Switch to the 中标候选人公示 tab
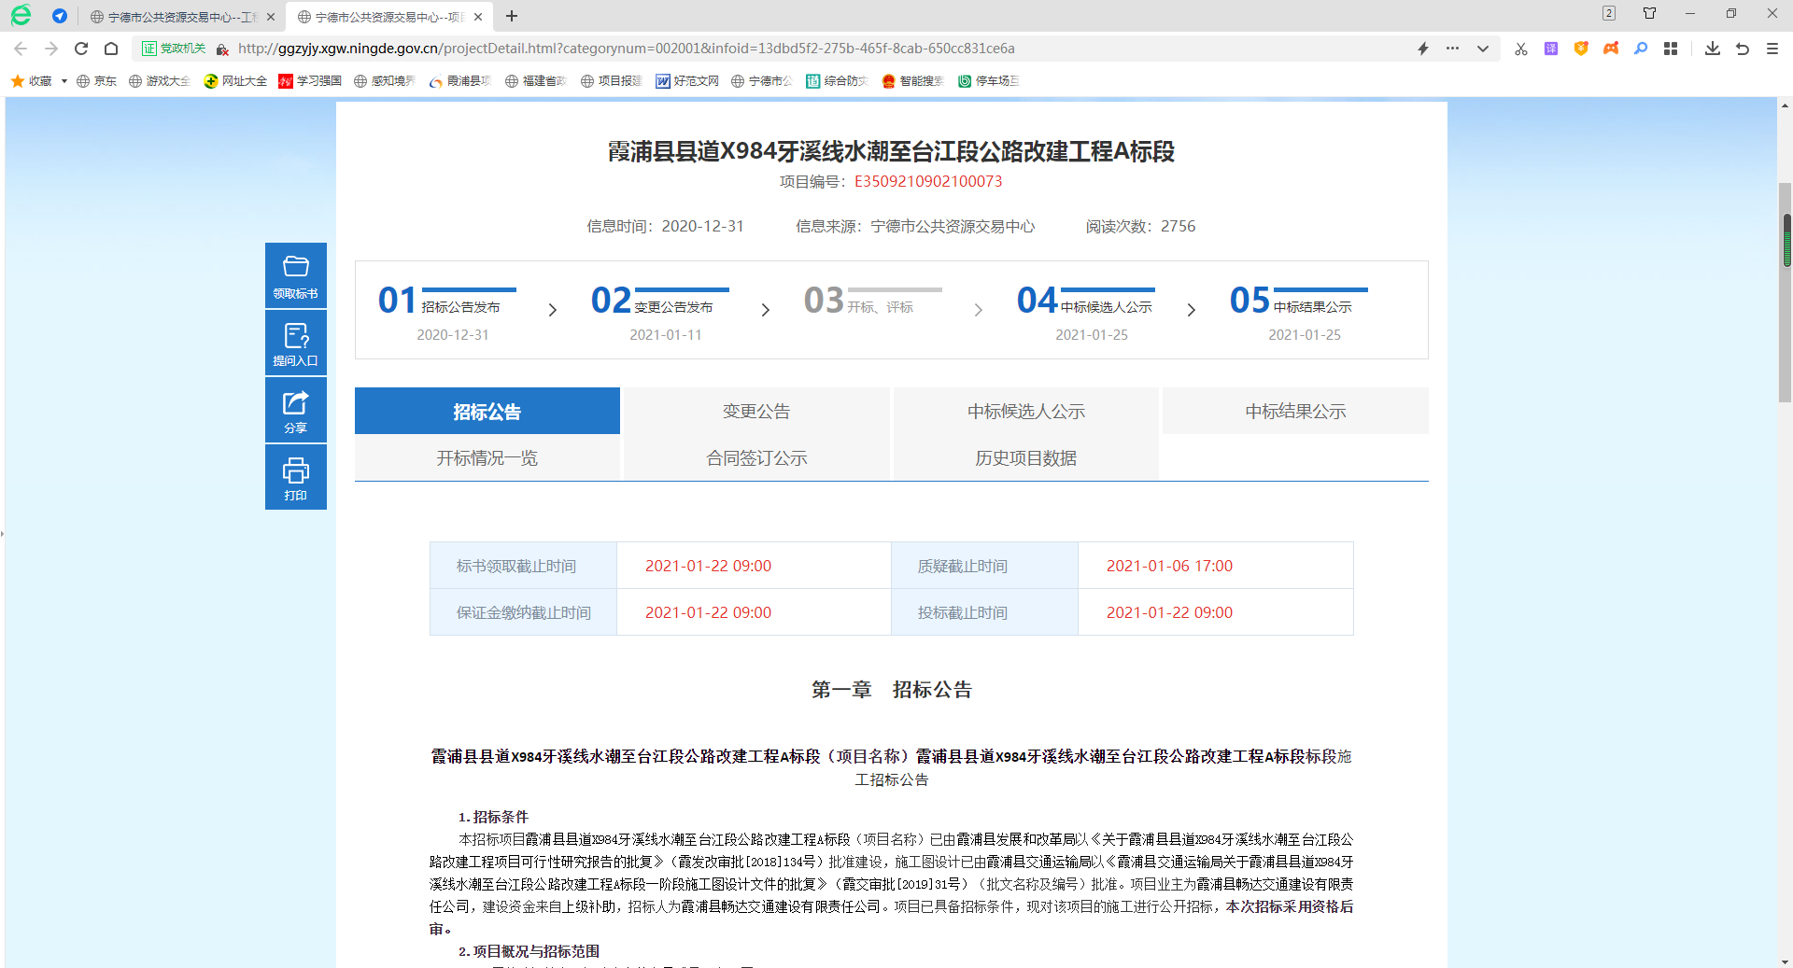This screenshot has height=968, width=1793. point(1025,411)
